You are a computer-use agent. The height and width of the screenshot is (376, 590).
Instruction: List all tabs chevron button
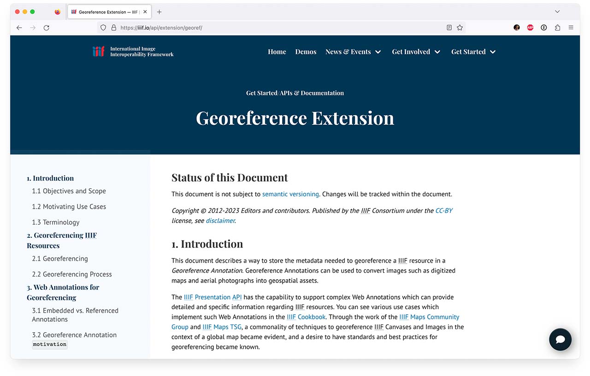point(557,12)
